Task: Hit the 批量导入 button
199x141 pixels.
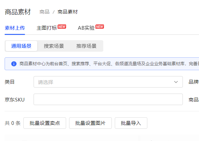Action: 131,123
